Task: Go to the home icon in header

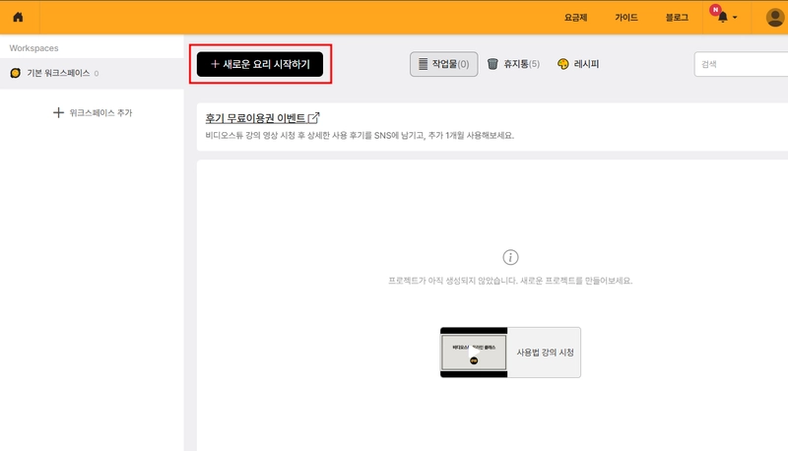Action: [x=18, y=17]
